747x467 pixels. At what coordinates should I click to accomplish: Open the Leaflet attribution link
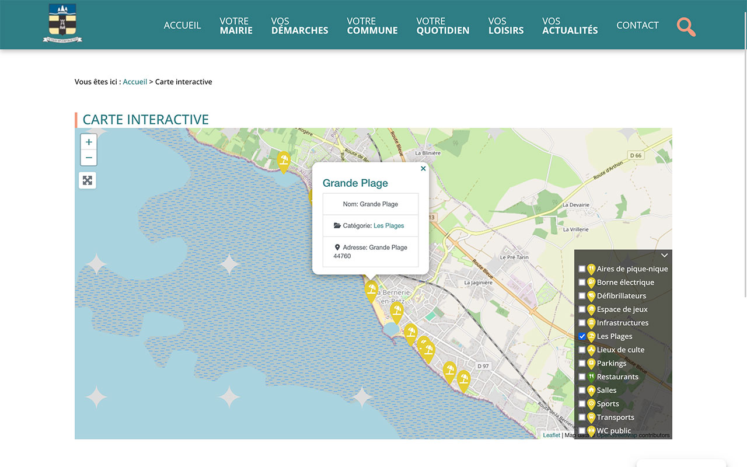click(x=551, y=435)
